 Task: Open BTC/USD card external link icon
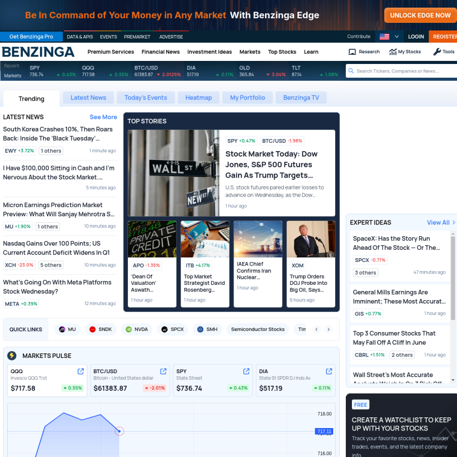[163, 371]
